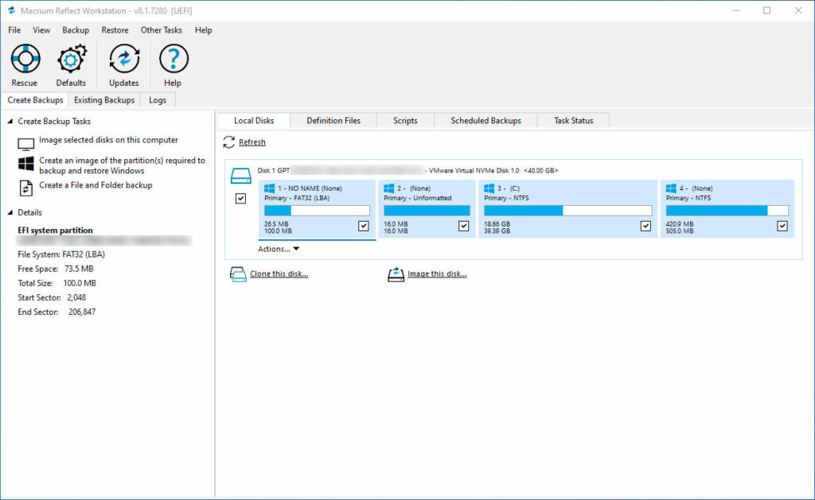Open the Help toolbar button
The image size is (815, 500).
tap(173, 65)
